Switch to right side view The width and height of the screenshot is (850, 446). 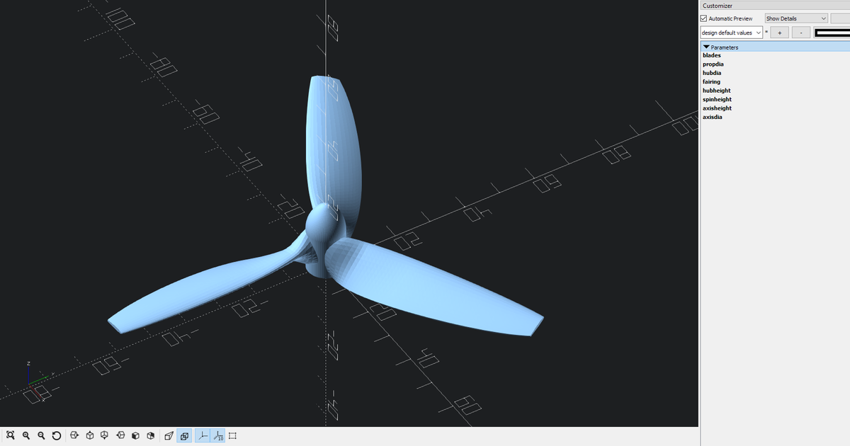74,435
